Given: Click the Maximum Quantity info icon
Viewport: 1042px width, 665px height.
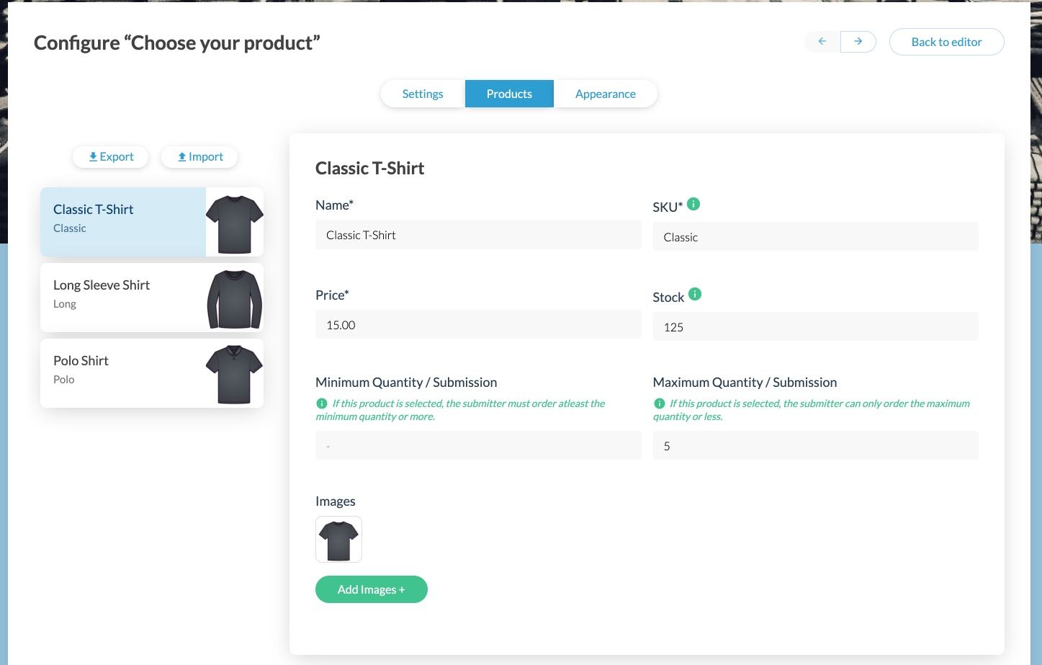Looking at the screenshot, I should pos(659,403).
